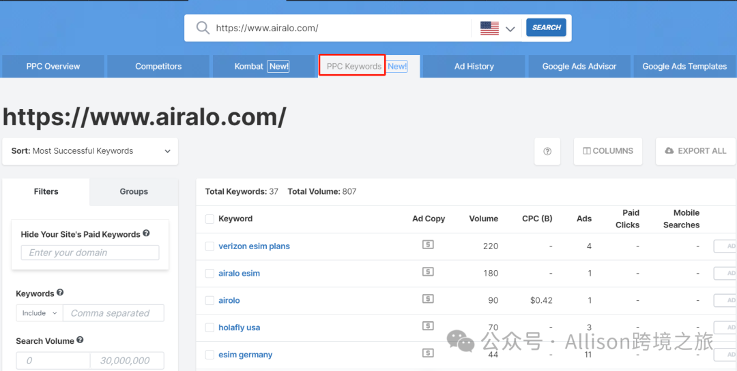Open ad copy icon for esim germany
The width and height of the screenshot is (737, 371).
tap(428, 353)
